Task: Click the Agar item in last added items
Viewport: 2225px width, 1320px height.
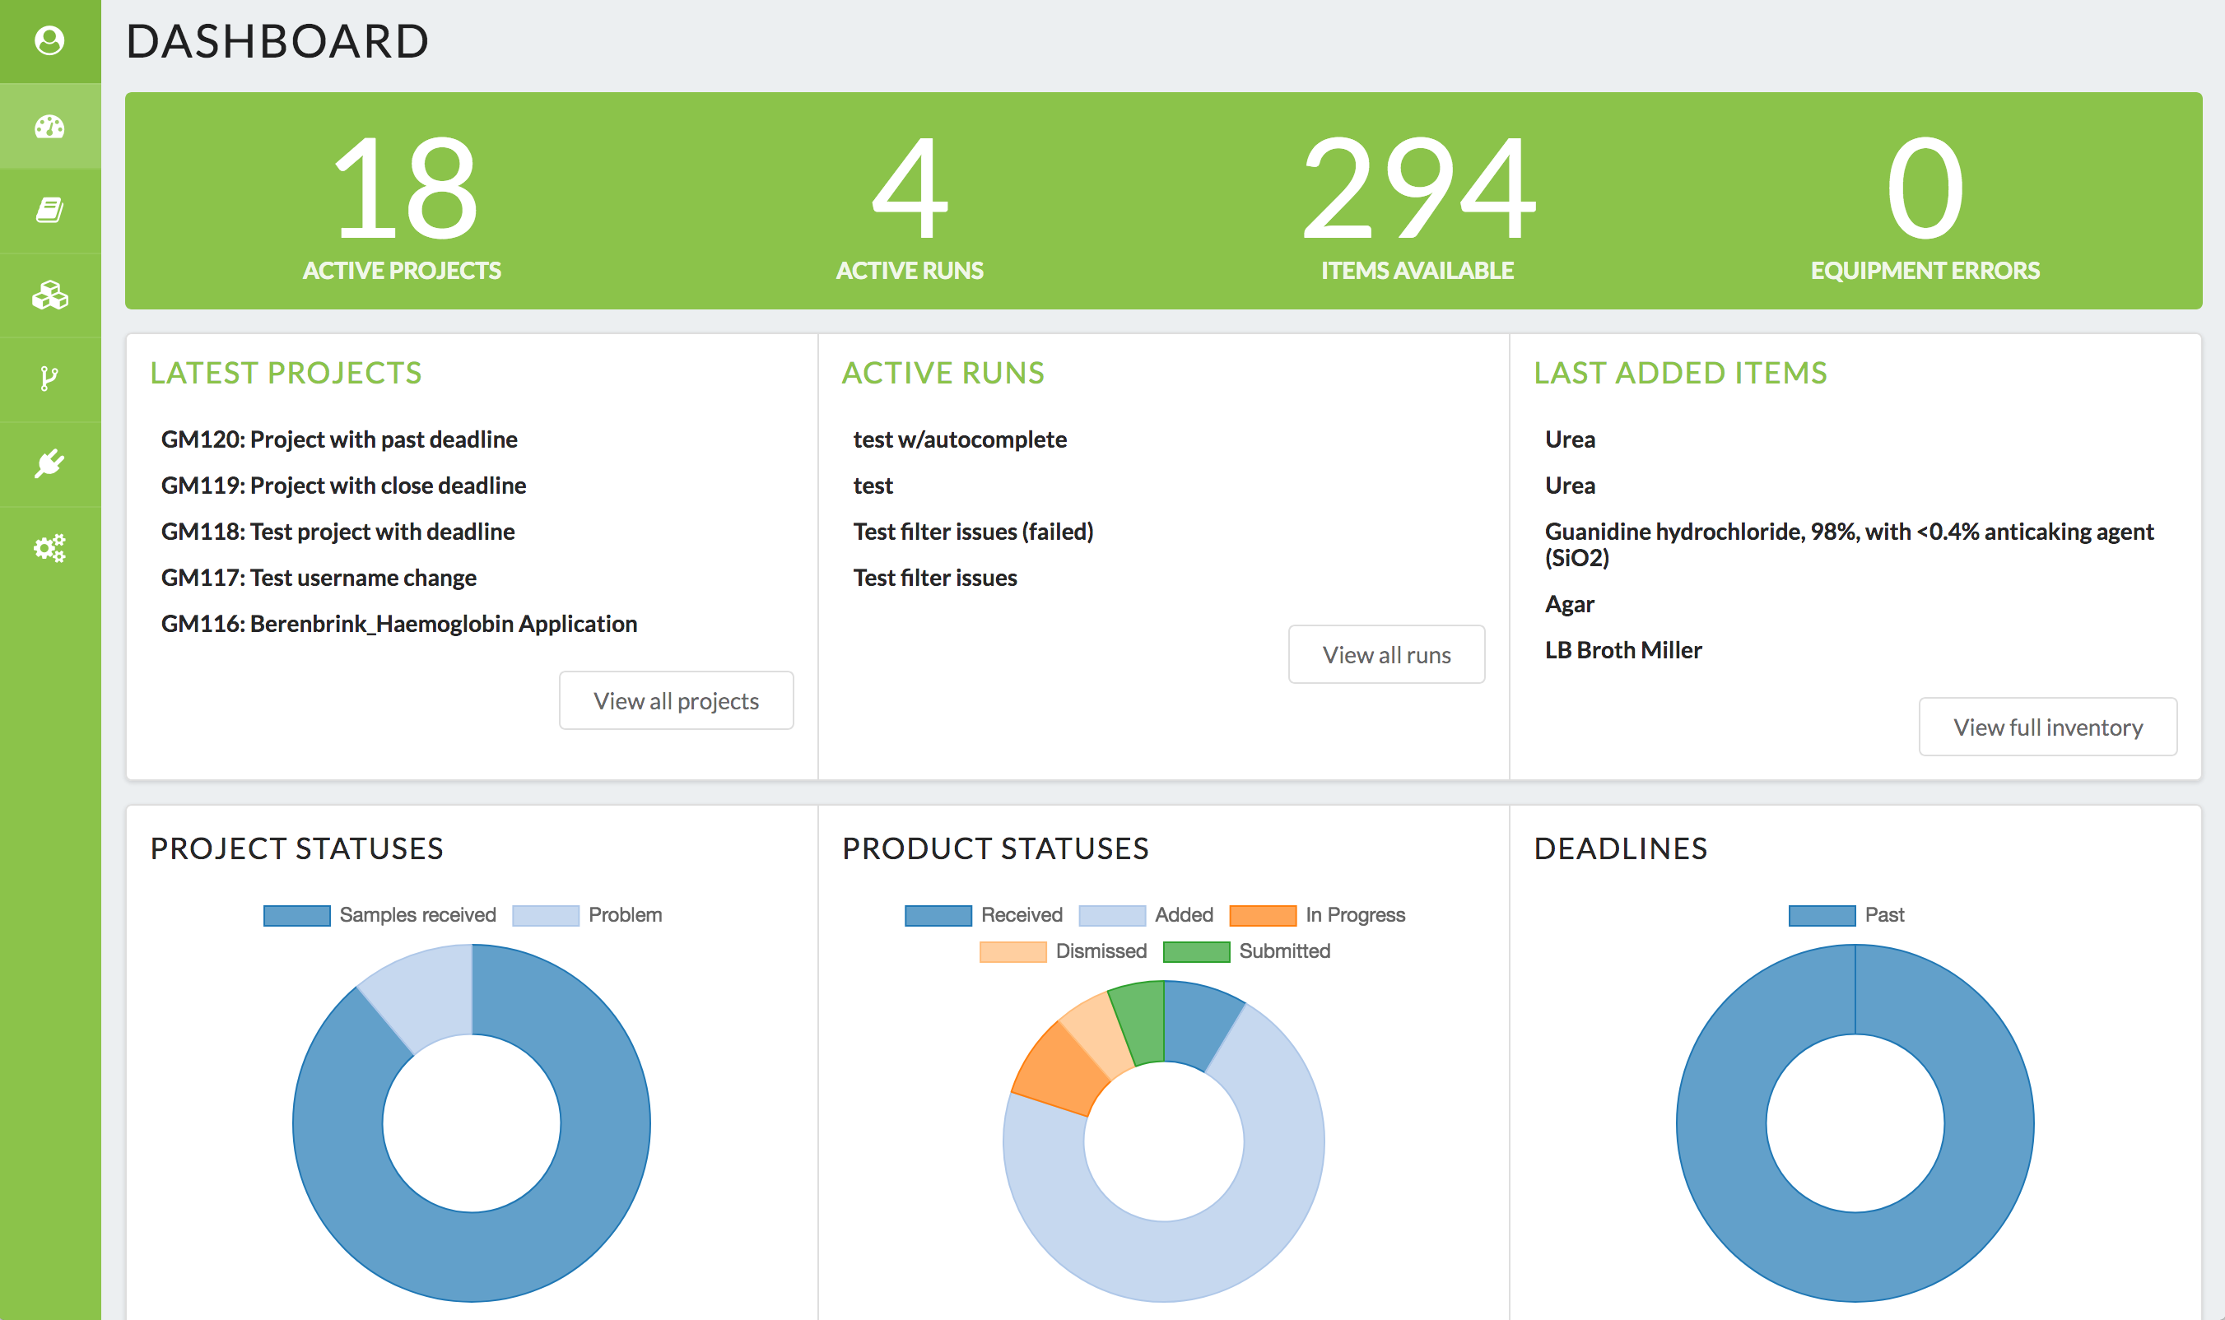Action: pos(1569,604)
